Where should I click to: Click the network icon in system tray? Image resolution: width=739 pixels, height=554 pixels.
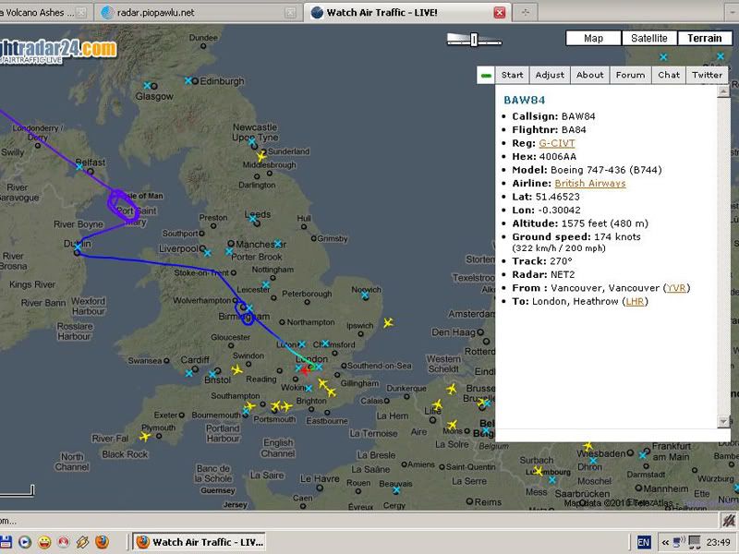click(x=679, y=542)
